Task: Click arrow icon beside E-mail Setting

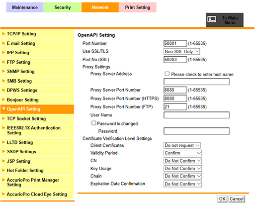Action: coord(3,43)
